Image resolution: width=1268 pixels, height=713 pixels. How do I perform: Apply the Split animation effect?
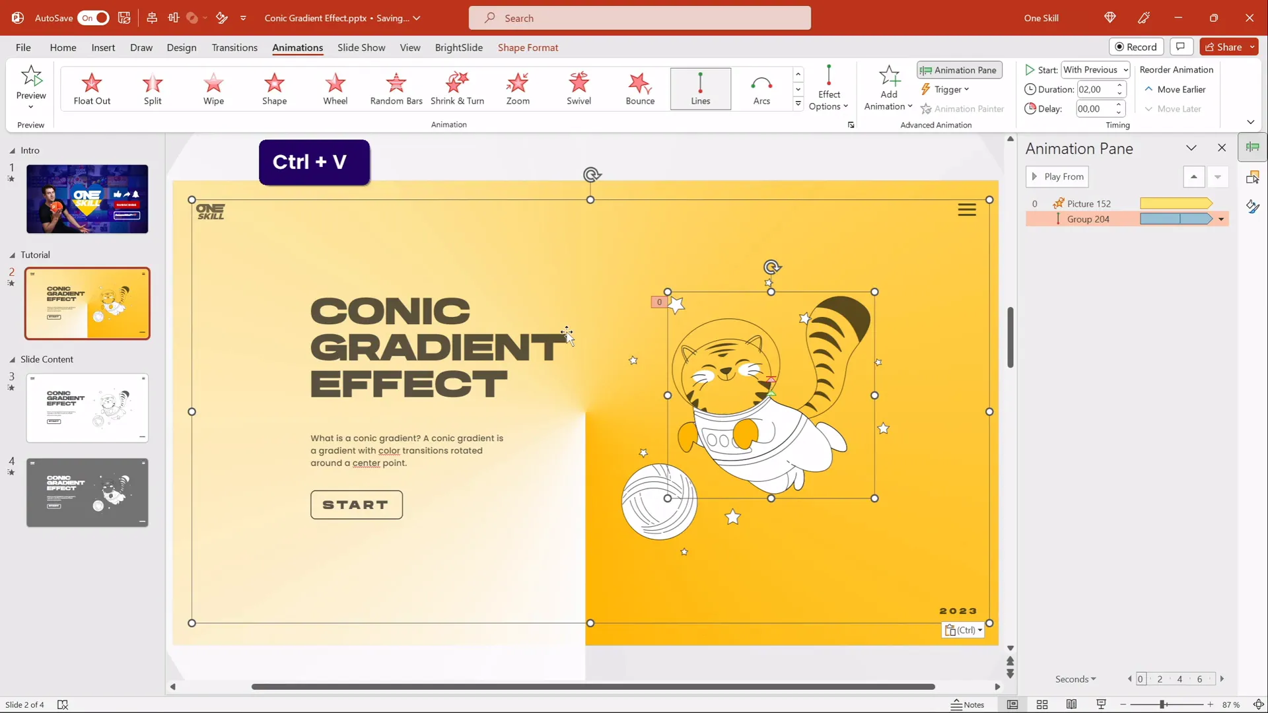click(153, 88)
